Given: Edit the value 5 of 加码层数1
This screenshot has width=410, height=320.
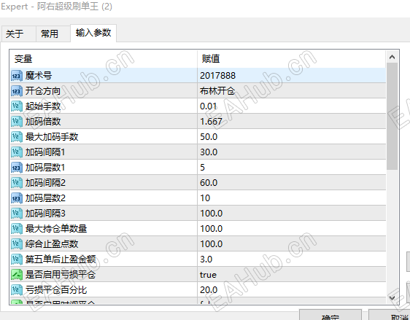Looking at the screenshot, I should click(292, 168).
